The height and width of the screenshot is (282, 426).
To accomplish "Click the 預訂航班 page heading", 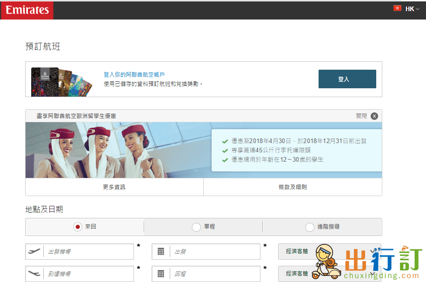I will pyautogui.click(x=43, y=46).
